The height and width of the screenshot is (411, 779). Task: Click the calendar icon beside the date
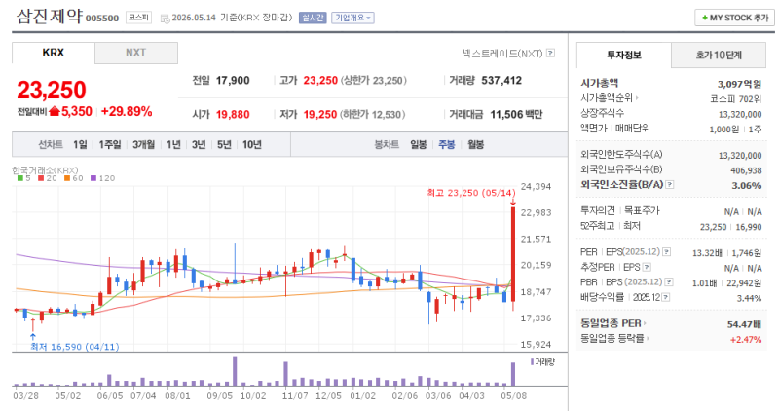point(165,19)
